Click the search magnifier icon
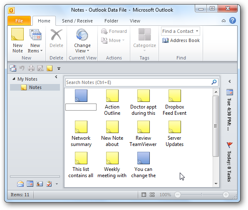The height and width of the screenshot is (210, 248). click(214, 82)
